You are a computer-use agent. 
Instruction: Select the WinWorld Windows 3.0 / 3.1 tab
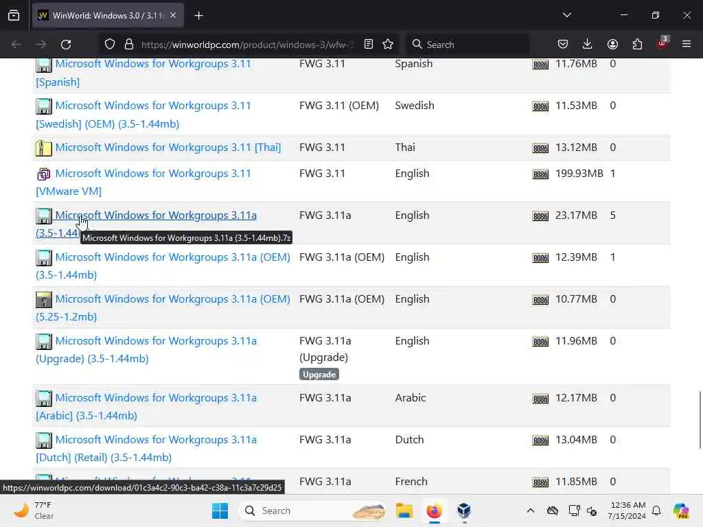click(108, 16)
